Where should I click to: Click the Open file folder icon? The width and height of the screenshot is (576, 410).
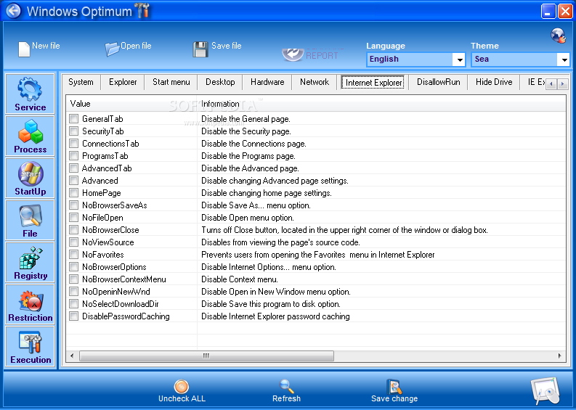tap(112, 49)
